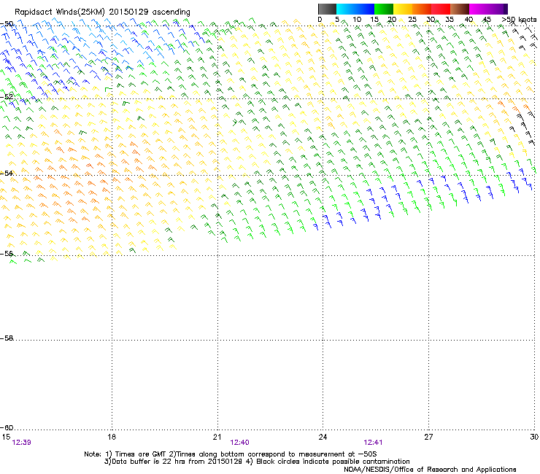Click the '0' label under the color legend
Viewport: 540px width, 474px height.
(x=320, y=20)
